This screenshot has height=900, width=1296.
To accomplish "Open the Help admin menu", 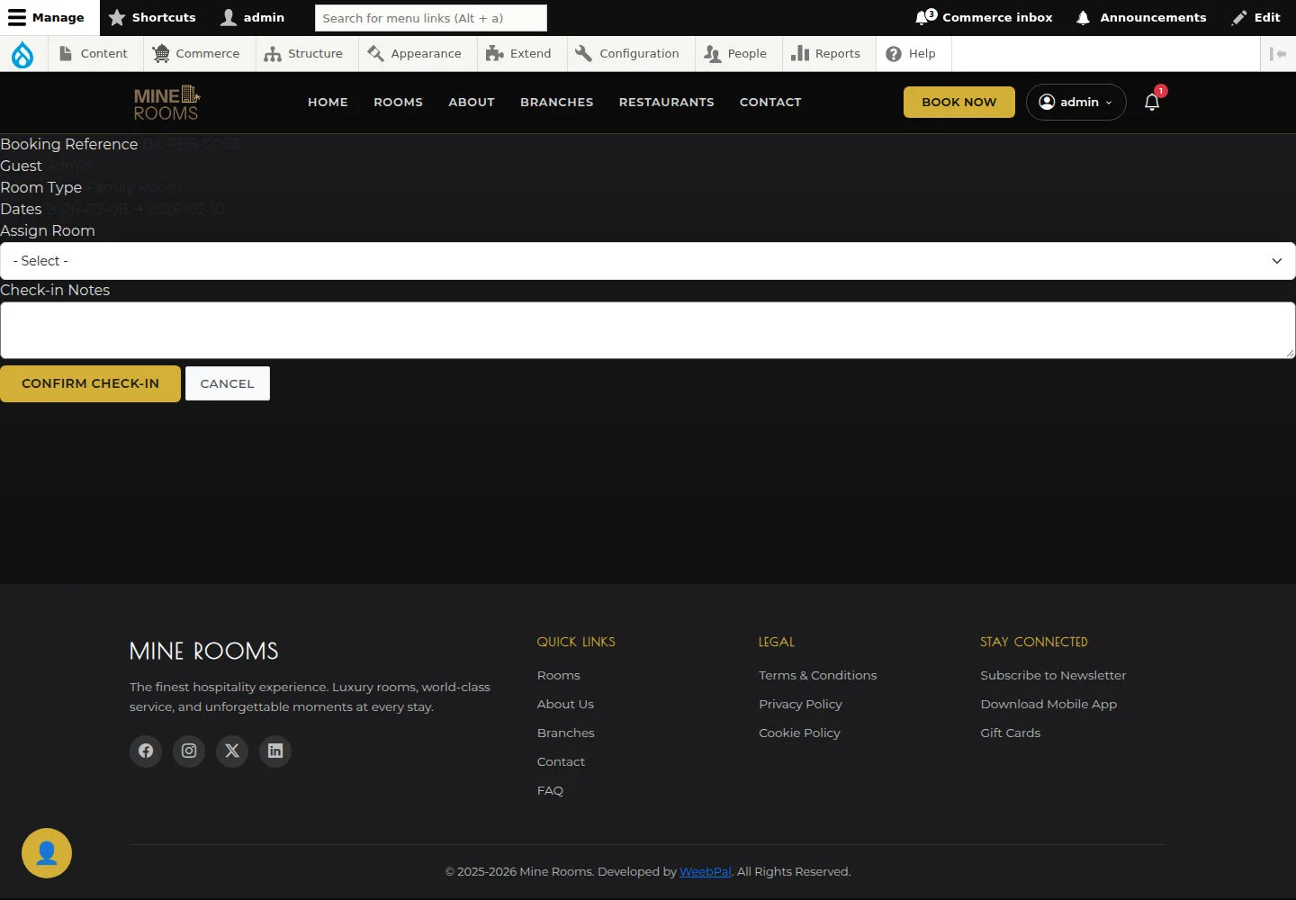I will pos(912,54).
